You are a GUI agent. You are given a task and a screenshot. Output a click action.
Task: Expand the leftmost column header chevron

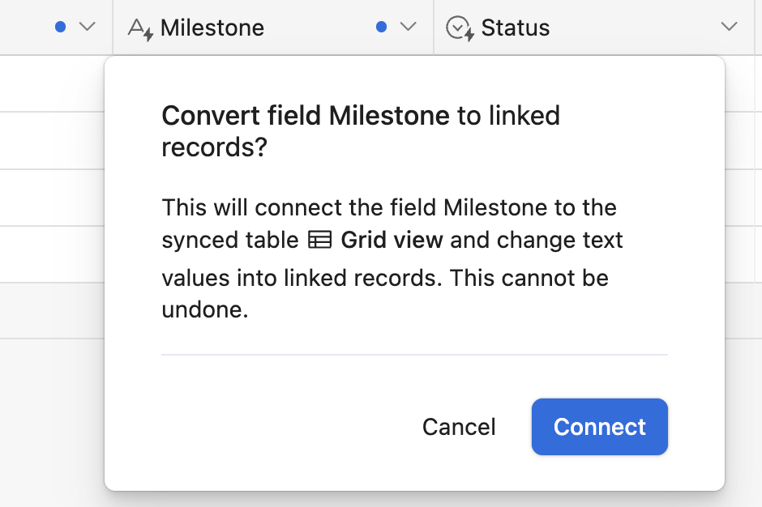click(x=87, y=27)
